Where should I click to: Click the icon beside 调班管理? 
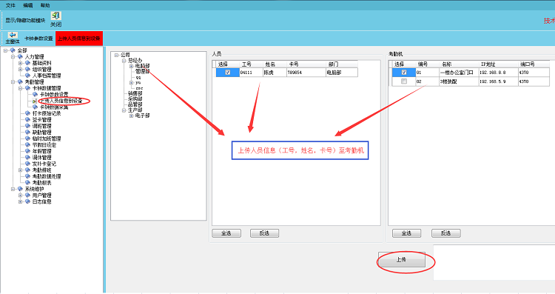point(27,126)
